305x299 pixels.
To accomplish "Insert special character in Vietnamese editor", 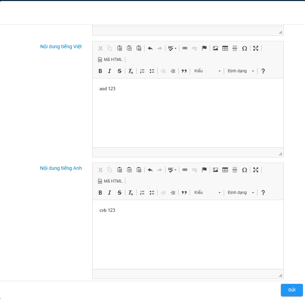I will (244, 48).
